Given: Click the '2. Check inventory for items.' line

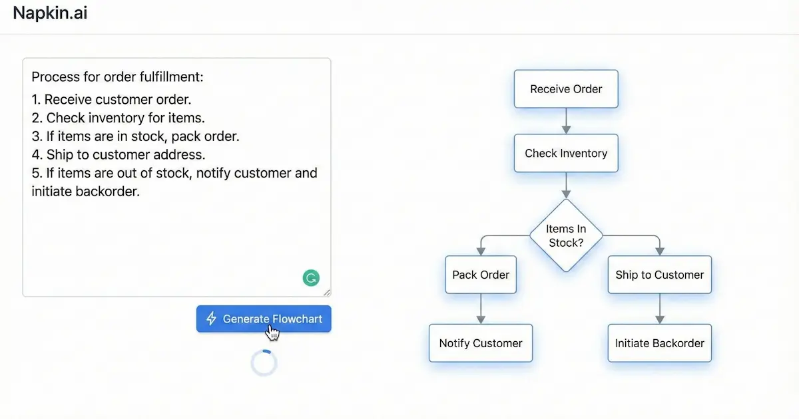Looking at the screenshot, I should [x=118, y=118].
